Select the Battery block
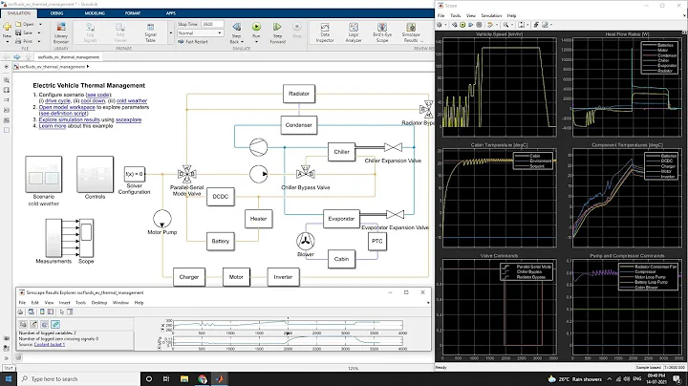The image size is (688, 386). (221, 241)
